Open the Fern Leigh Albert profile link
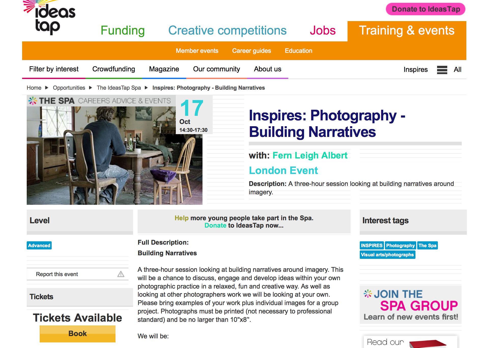Image resolution: width=490 pixels, height=348 pixels. [310, 155]
